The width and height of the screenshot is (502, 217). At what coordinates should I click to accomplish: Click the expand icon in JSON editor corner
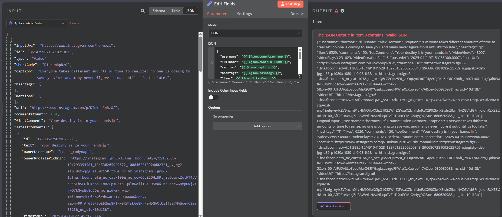point(300,77)
